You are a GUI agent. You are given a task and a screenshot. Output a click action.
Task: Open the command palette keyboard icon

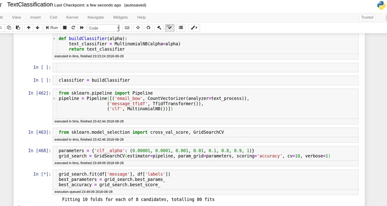coord(127,28)
